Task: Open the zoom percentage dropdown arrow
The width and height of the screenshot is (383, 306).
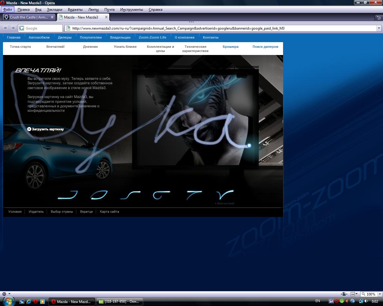Action: tap(379, 294)
